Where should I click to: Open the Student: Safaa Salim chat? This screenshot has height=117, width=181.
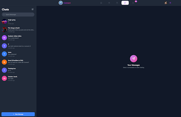[18, 38]
